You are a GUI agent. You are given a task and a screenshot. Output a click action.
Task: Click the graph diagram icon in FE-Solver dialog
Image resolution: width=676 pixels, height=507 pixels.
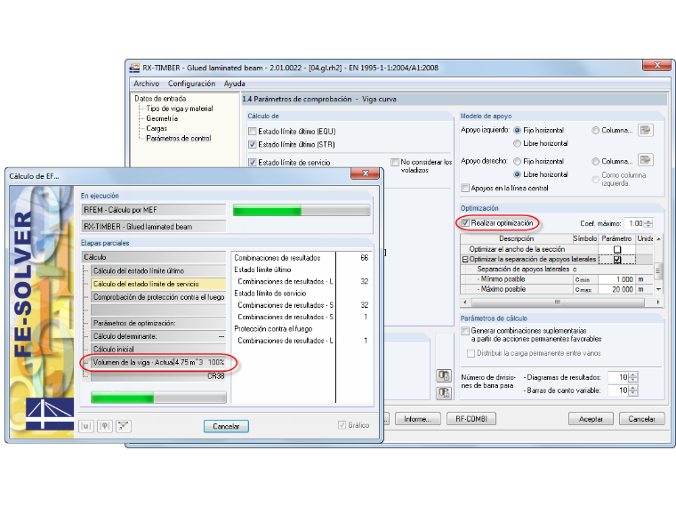click(124, 426)
